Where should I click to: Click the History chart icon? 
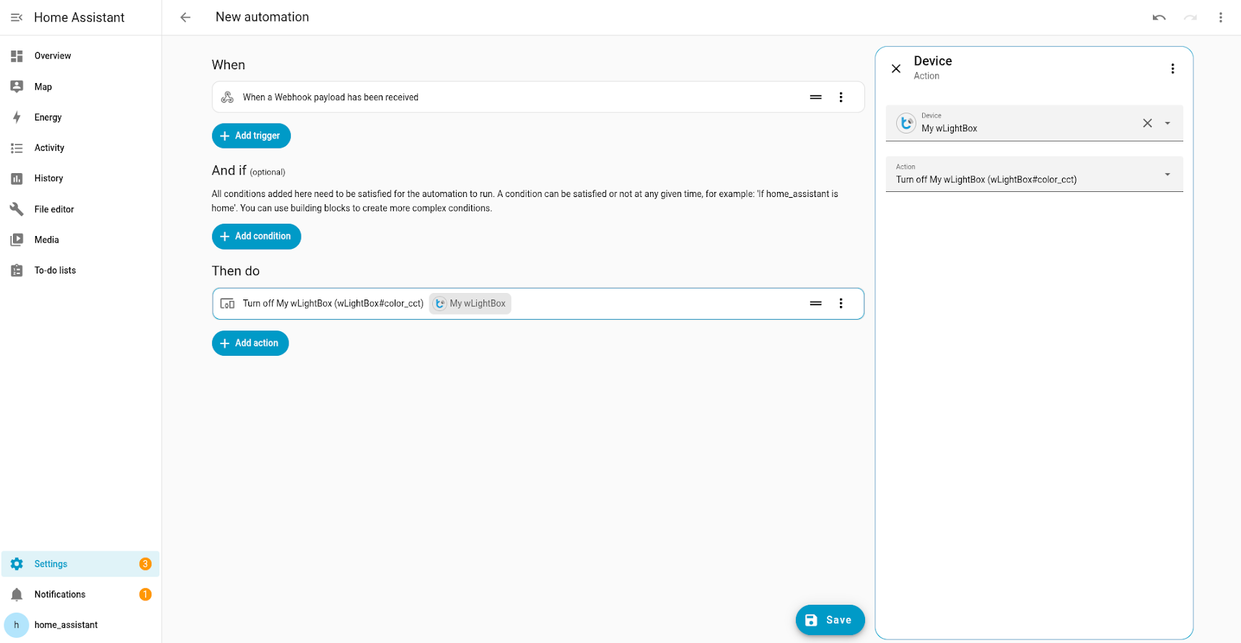(17, 178)
